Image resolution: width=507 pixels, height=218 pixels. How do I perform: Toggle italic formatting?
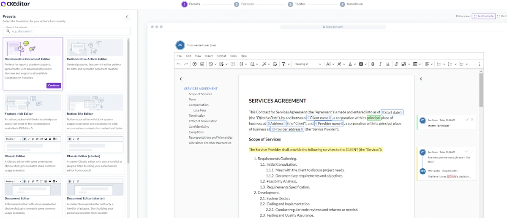(x=380, y=64)
